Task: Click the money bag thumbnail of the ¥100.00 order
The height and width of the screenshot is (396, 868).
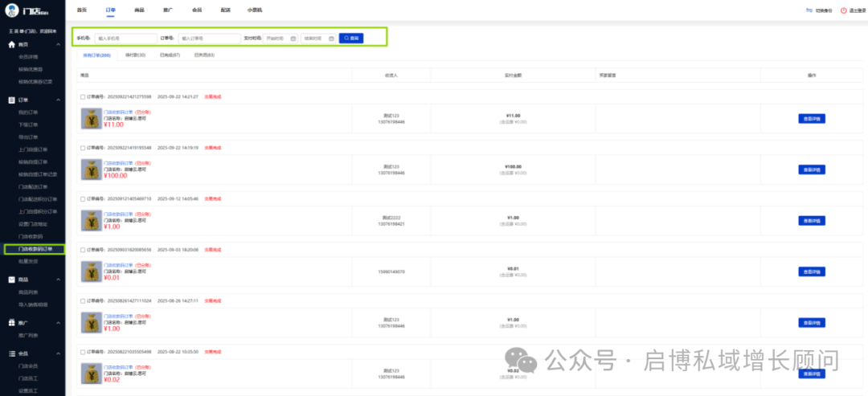Action: point(91,169)
